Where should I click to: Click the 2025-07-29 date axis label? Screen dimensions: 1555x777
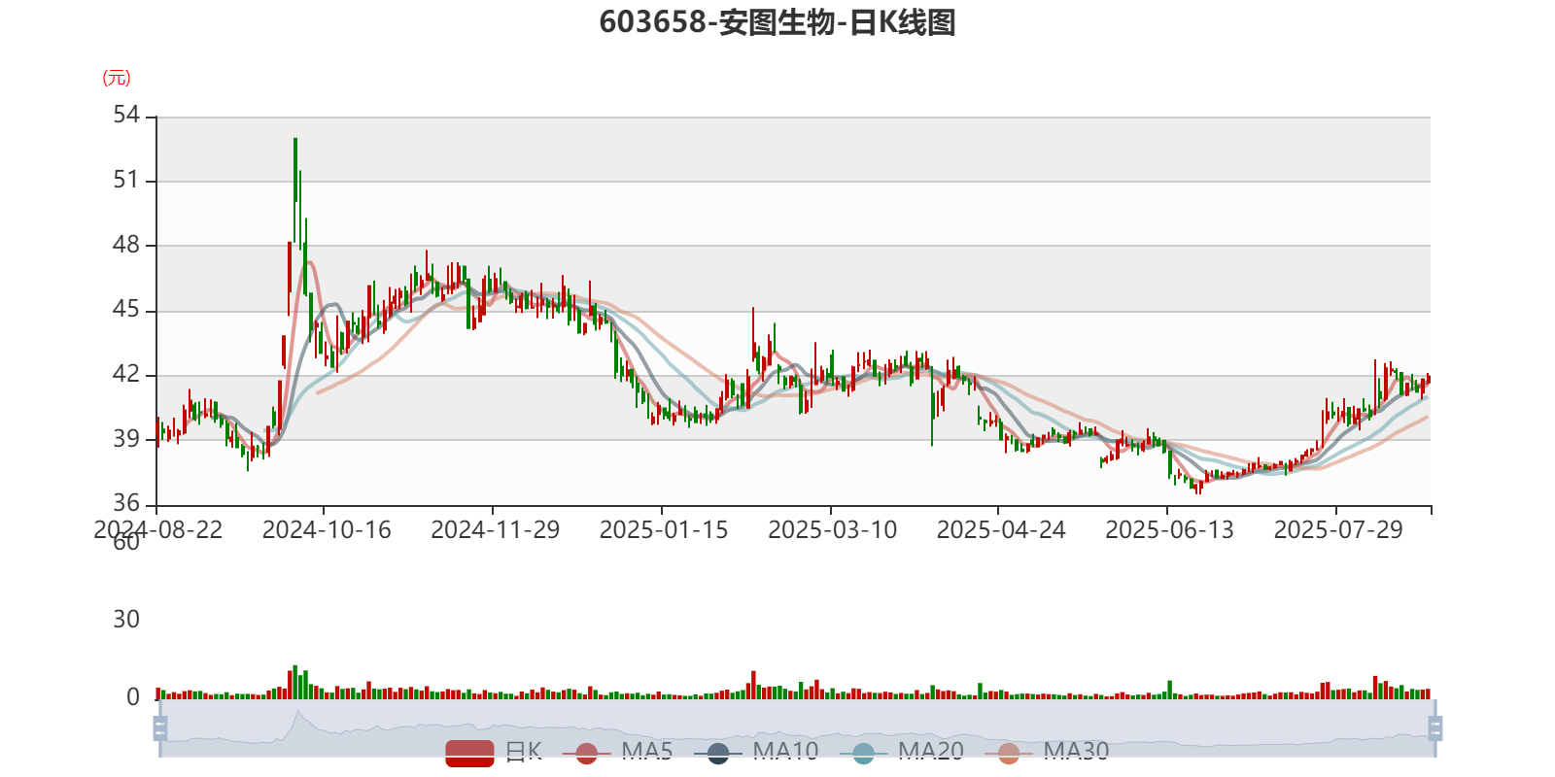(1338, 530)
